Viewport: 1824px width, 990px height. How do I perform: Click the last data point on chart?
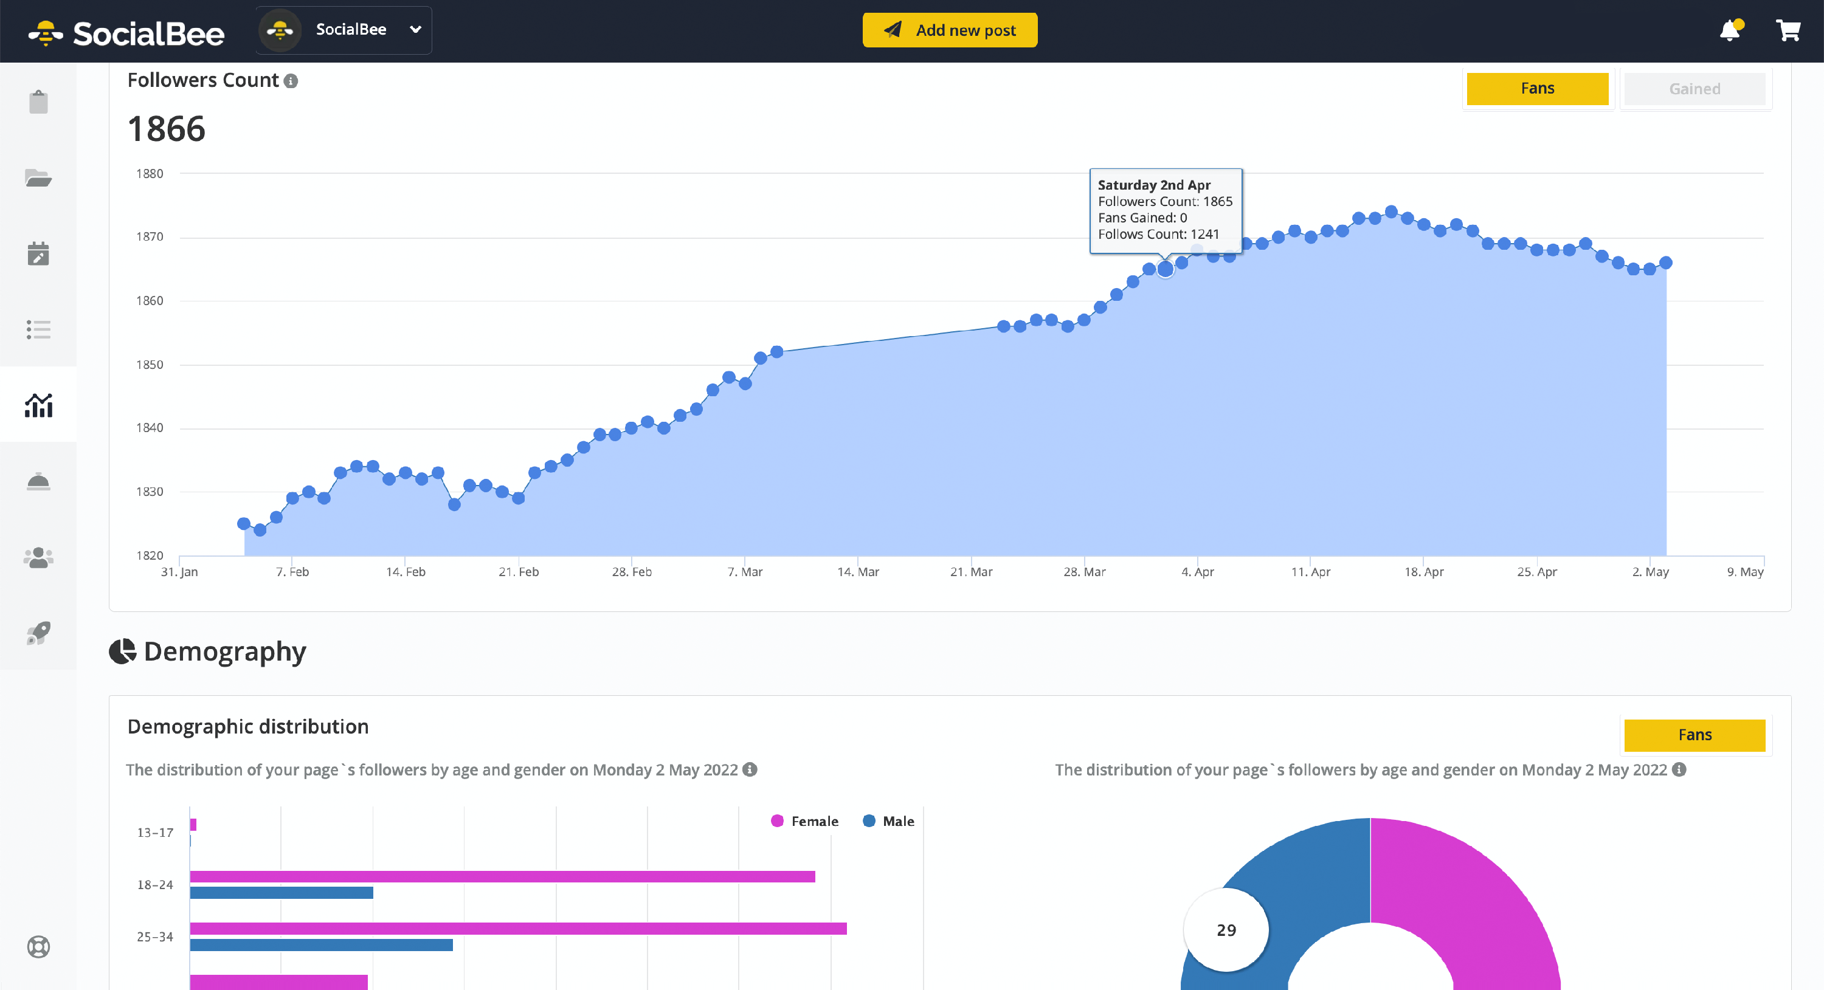1666,263
